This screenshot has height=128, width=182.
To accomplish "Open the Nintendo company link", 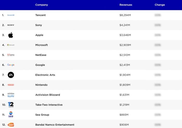I will pos(41,85).
